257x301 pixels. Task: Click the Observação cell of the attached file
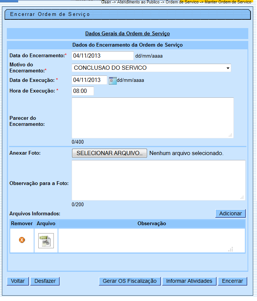(x=152, y=240)
